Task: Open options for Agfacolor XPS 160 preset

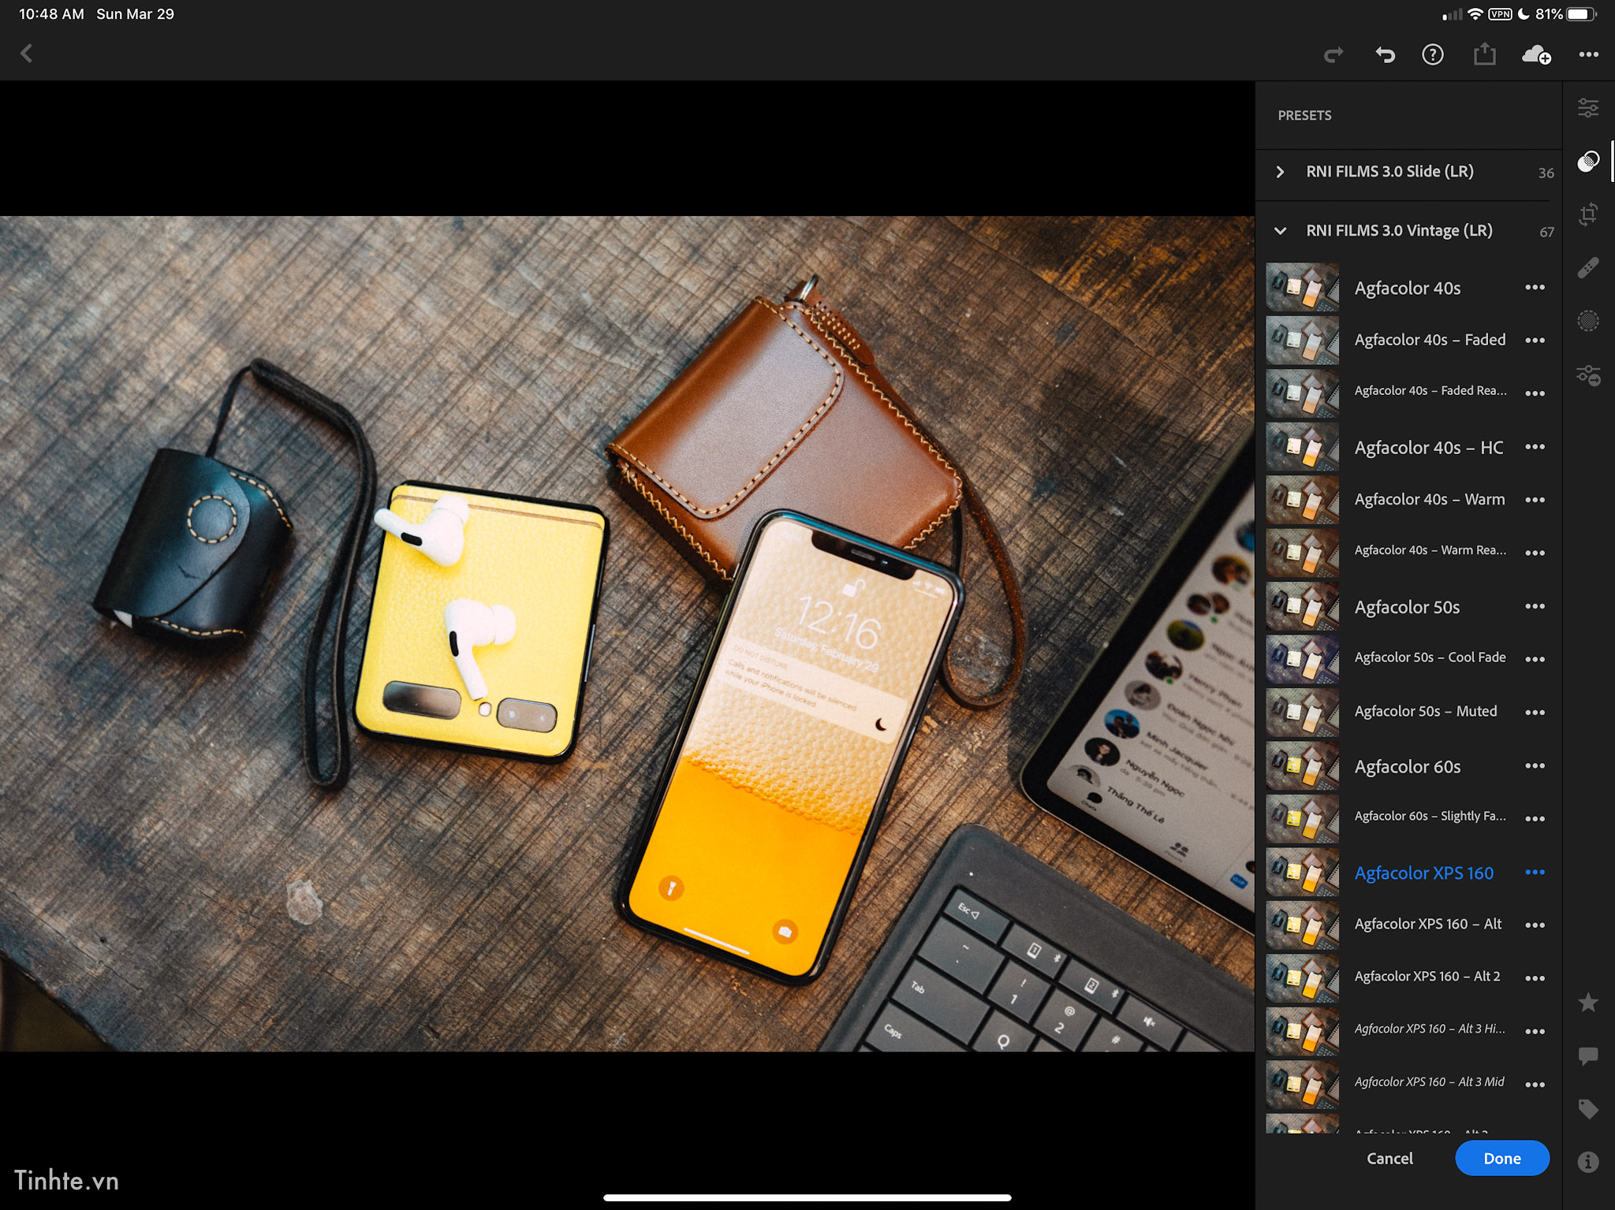Action: [x=1535, y=872]
